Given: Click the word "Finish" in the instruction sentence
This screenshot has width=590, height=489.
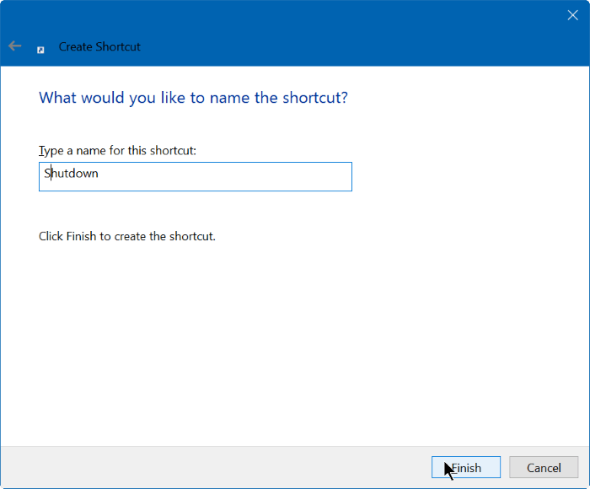Looking at the screenshot, I should click(81, 236).
